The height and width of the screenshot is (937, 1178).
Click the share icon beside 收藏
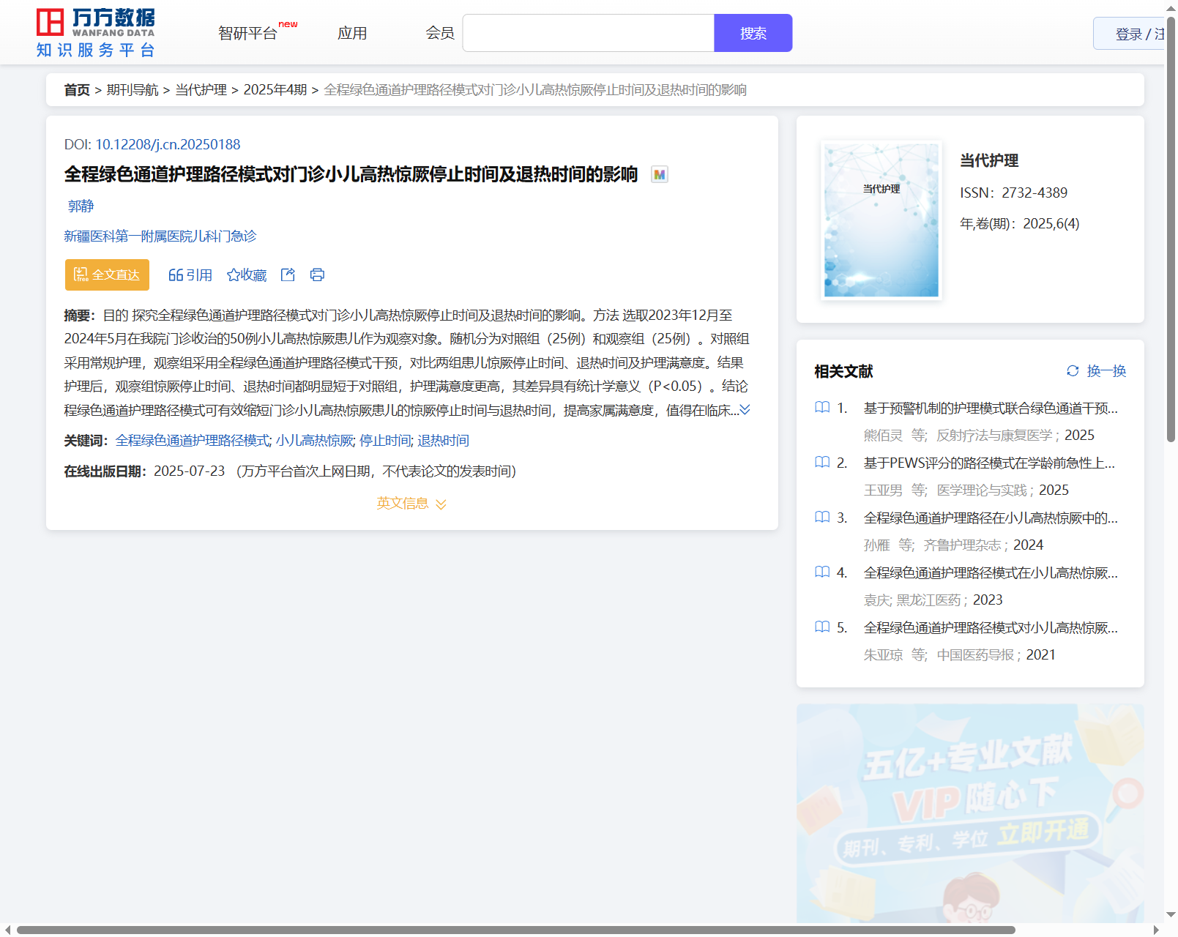(x=288, y=275)
